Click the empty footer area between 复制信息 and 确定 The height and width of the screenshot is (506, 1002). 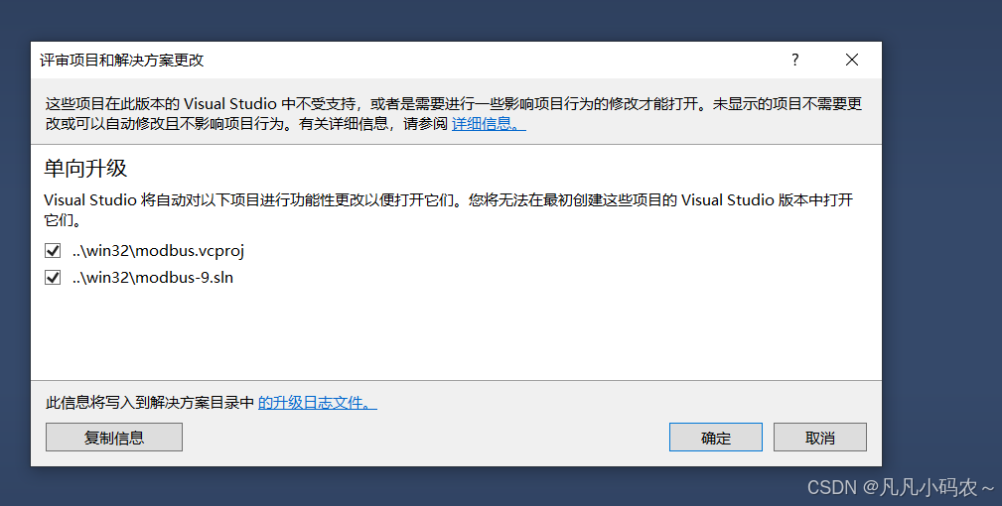(426, 438)
